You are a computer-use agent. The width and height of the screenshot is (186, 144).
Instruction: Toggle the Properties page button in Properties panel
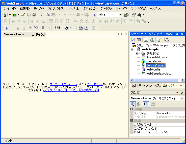pos(146,104)
